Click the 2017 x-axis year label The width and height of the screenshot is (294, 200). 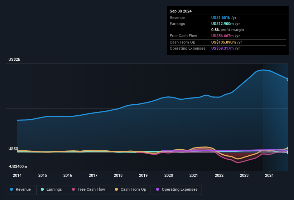tap(93, 175)
